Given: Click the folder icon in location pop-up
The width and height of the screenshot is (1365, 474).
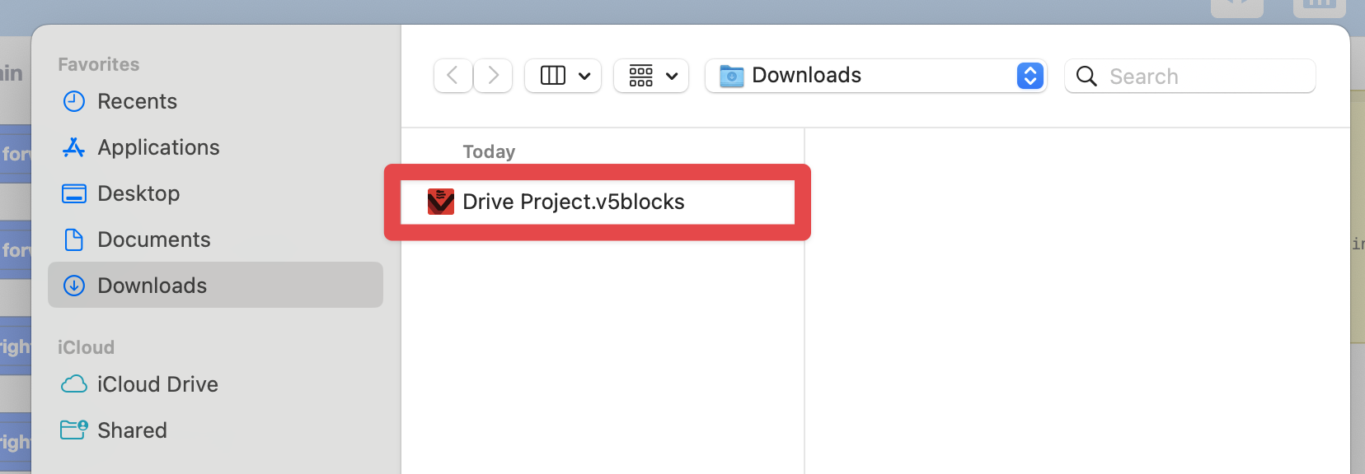Looking at the screenshot, I should point(731,76).
